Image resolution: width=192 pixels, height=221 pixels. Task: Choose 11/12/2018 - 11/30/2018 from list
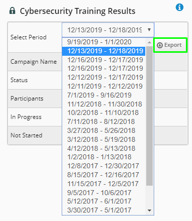click(103, 104)
